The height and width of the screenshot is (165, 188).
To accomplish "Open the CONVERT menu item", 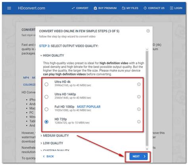I will [80, 8].
